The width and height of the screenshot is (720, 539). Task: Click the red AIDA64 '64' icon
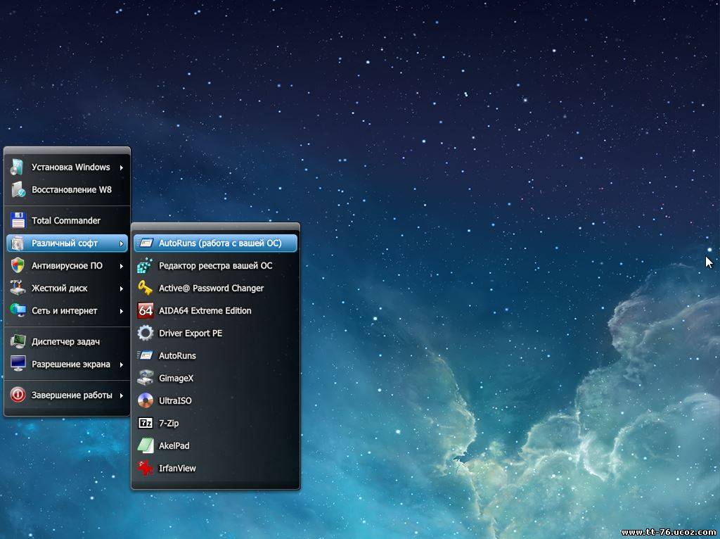click(145, 310)
